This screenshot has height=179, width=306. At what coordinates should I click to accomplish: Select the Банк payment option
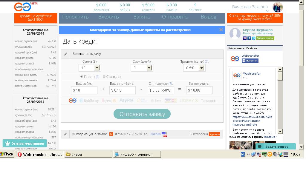coord(156,101)
